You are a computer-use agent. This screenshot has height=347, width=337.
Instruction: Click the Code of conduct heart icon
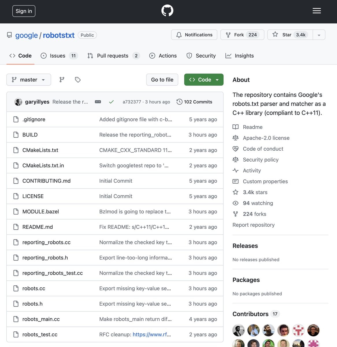click(x=236, y=149)
